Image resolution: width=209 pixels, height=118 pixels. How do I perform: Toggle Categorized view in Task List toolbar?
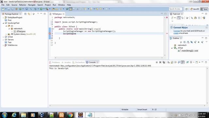pyautogui.click(x=179, y=18)
